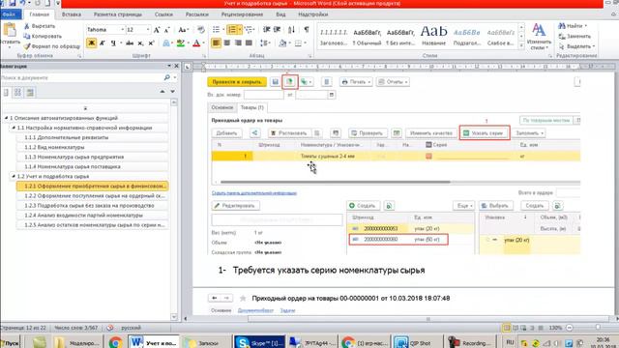619x348 pixels.
Task: Expand the styles gallery More arrow
Action: point(521,45)
